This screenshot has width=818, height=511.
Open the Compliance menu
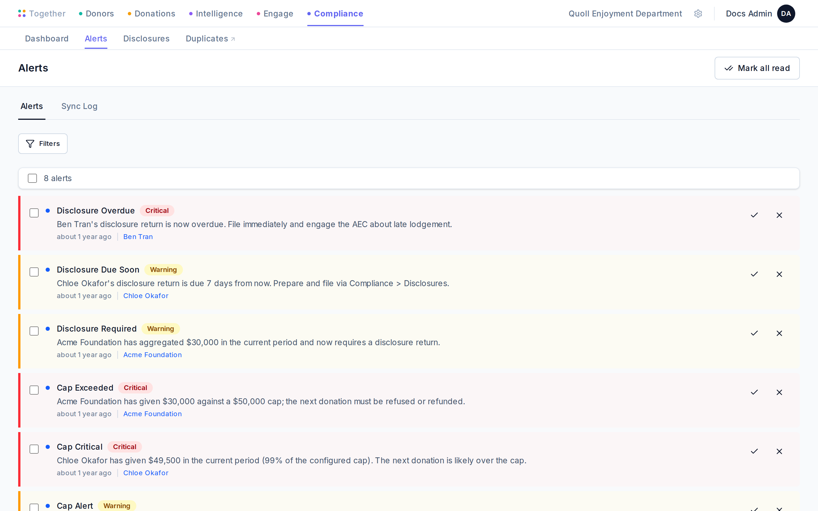click(x=335, y=14)
